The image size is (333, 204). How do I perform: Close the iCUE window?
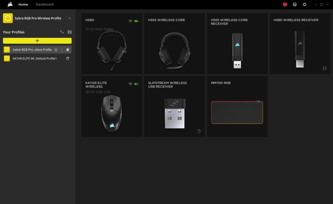click(327, 4)
